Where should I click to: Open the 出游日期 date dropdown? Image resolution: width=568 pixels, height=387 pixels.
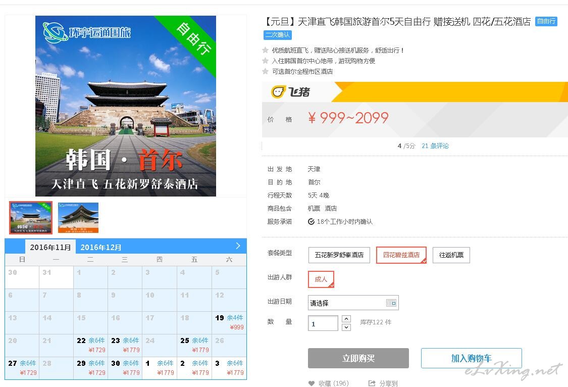pos(353,303)
